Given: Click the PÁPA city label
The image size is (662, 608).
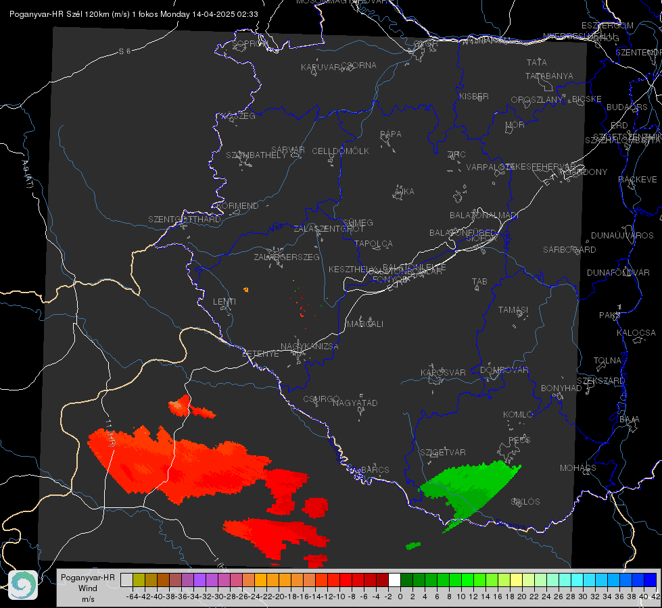Looking at the screenshot, I should click(391, 134).
